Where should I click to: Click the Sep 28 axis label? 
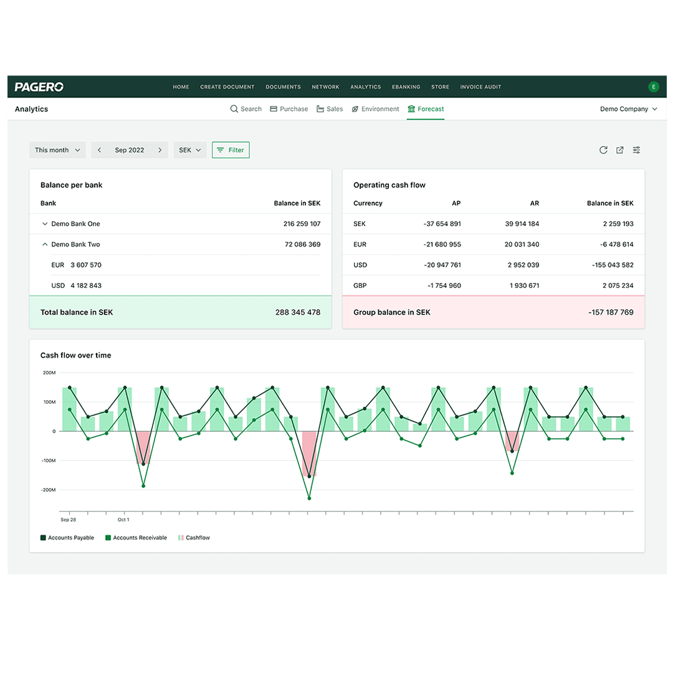69,519
